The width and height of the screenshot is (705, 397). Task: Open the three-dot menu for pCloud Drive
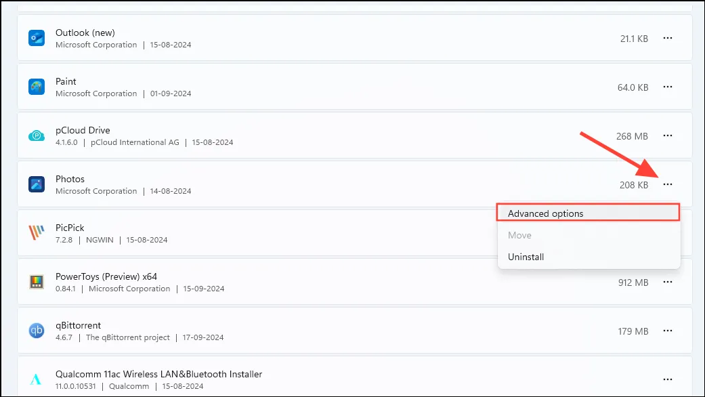click(668, 135)
